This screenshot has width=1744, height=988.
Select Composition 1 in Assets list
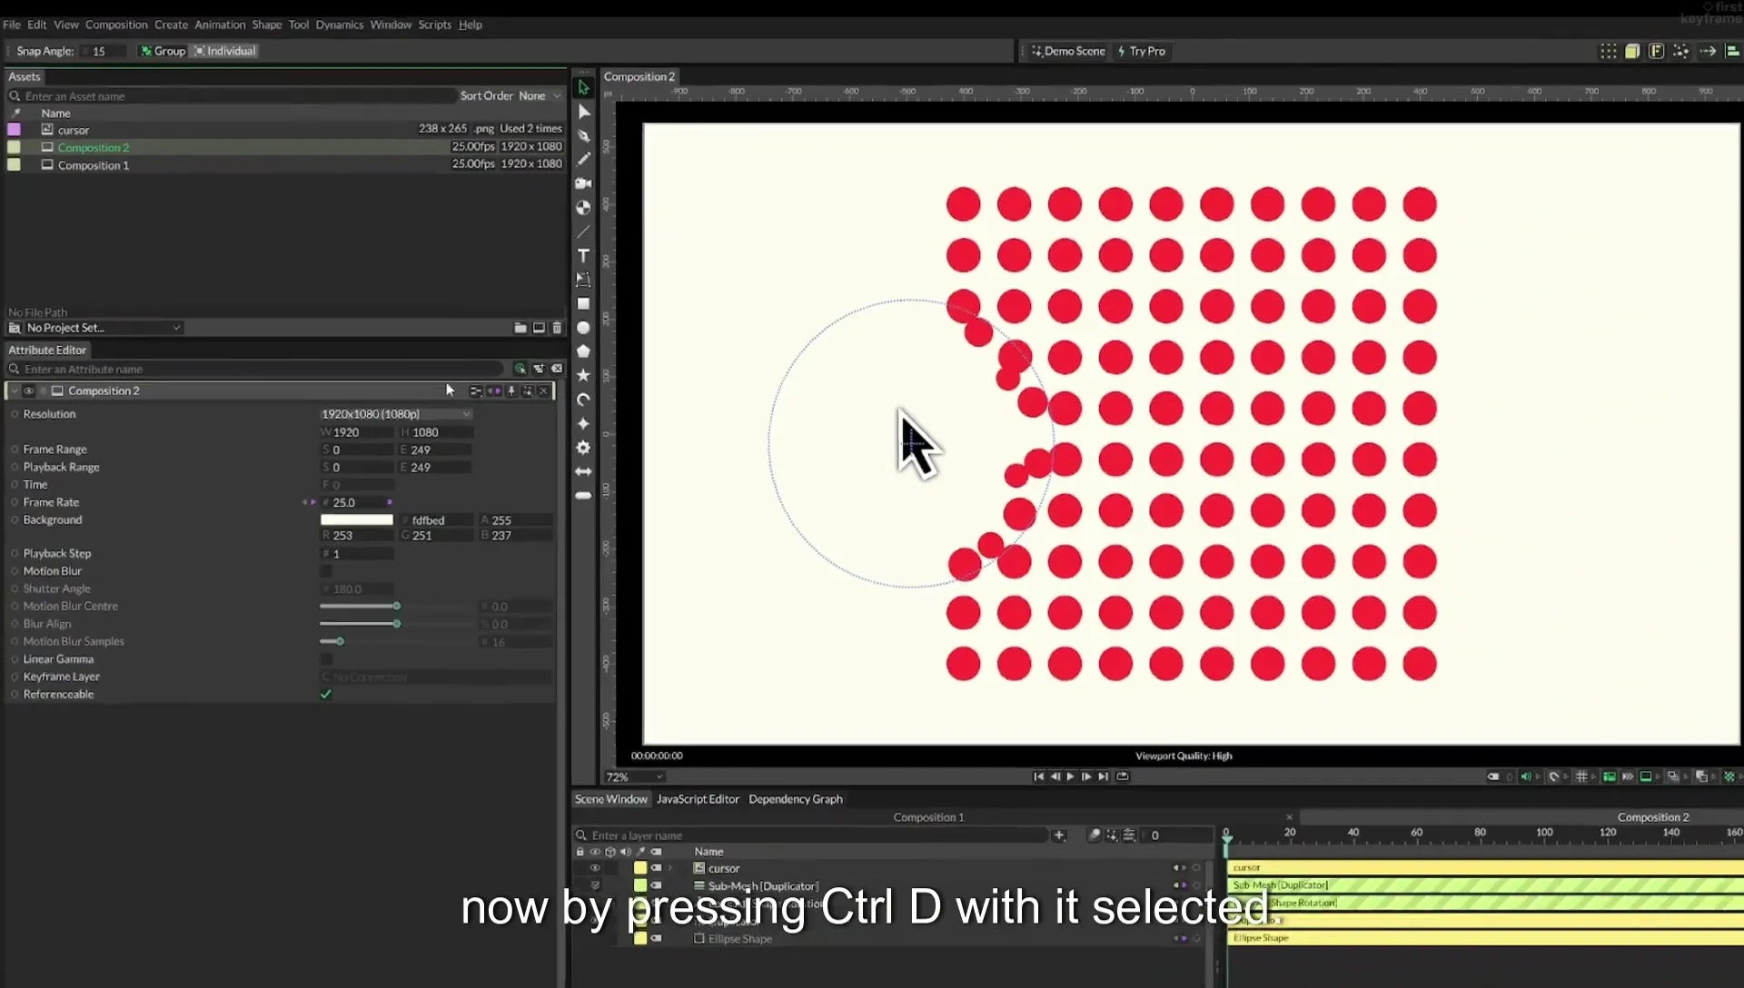(93, 165)
